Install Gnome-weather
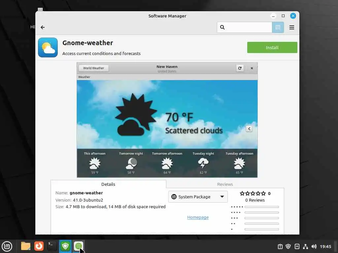 [x=272, y=47]
